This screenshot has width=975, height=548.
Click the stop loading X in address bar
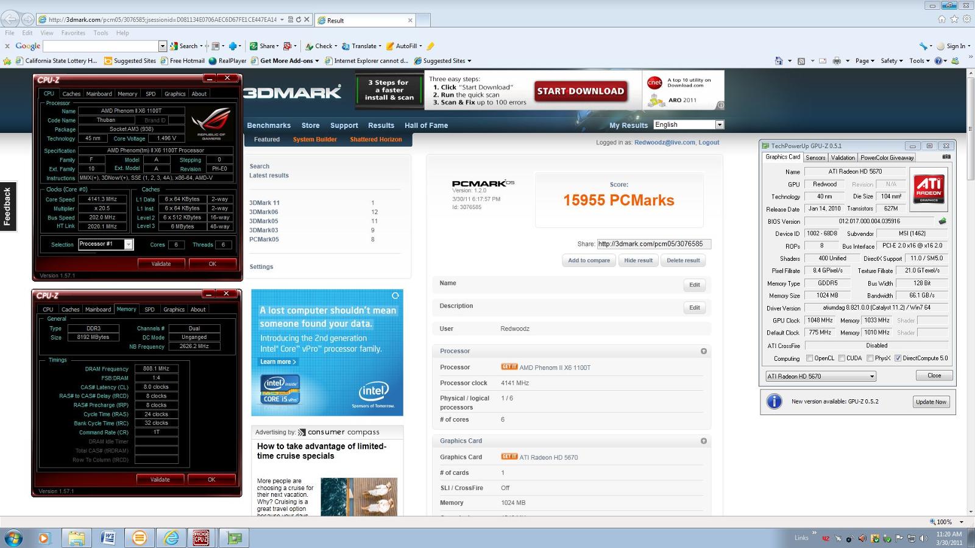pos(307,20)
